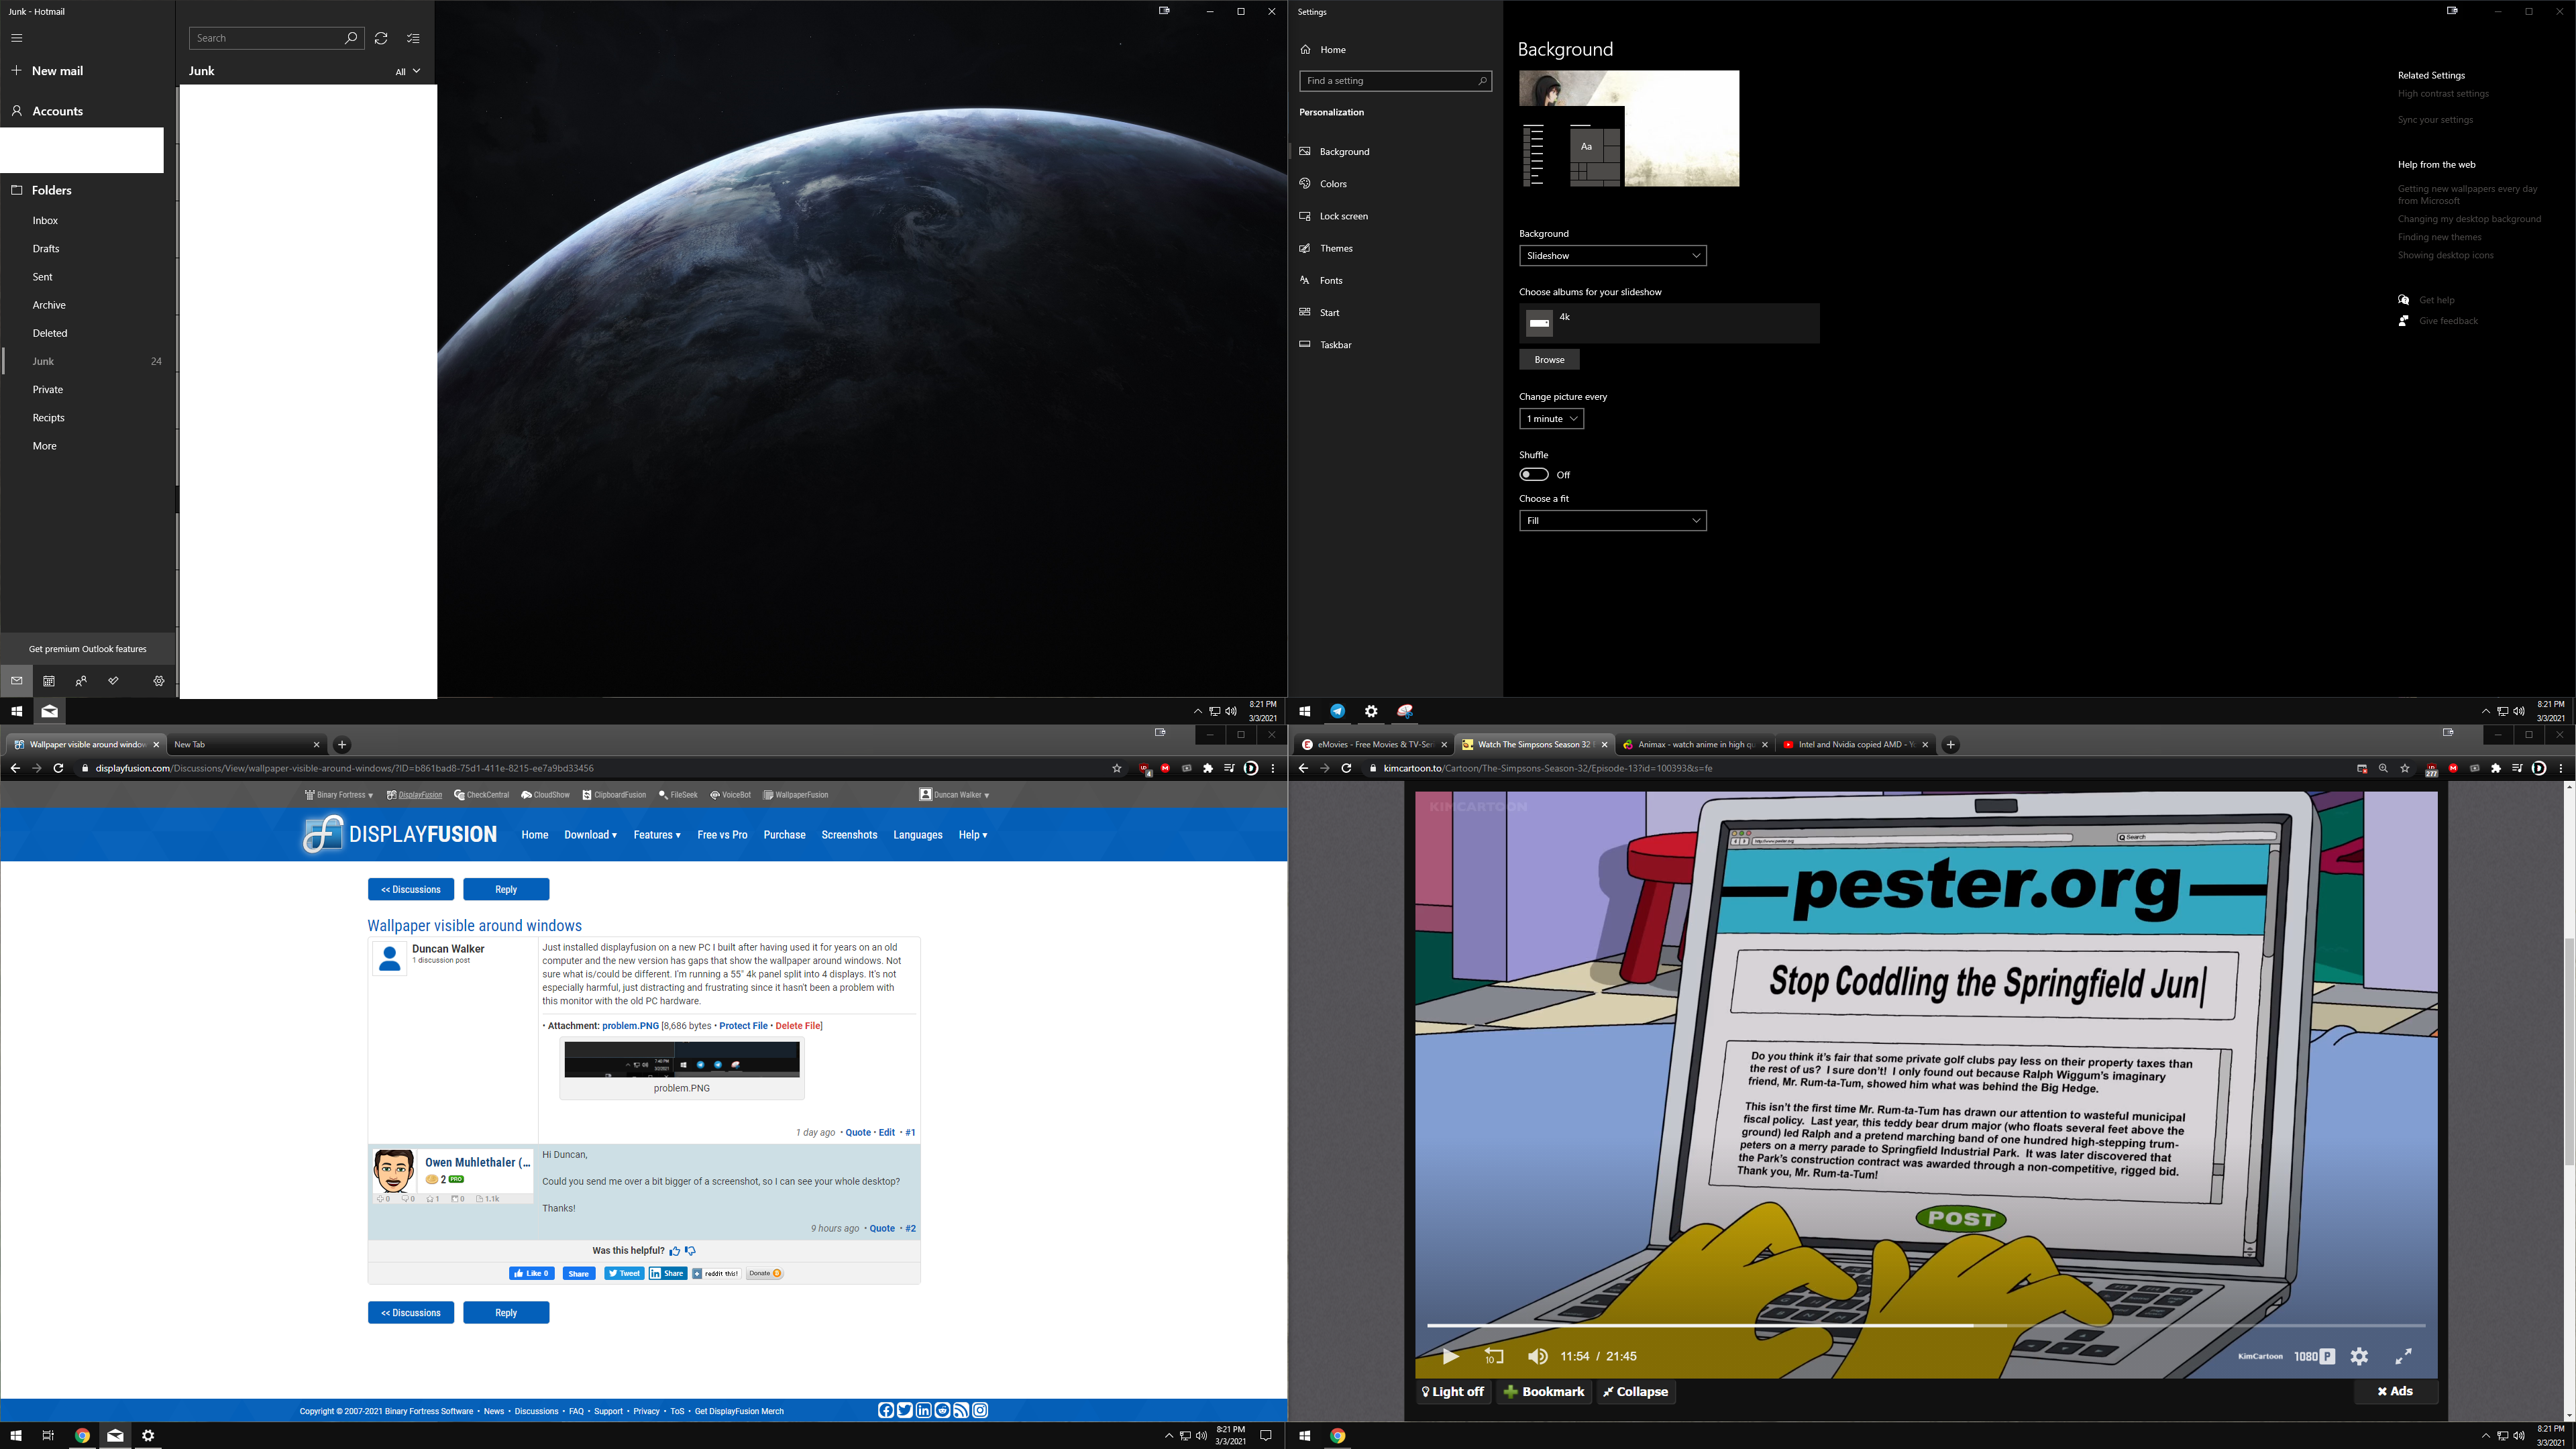Open the Features menu on DisplayFusion

click(x=656, y=835)
